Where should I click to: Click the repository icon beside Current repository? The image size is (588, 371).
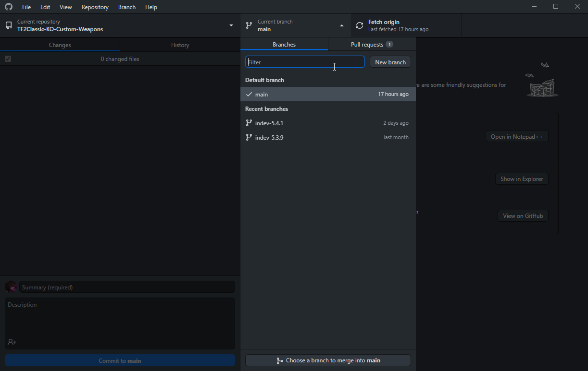(9, 25)
